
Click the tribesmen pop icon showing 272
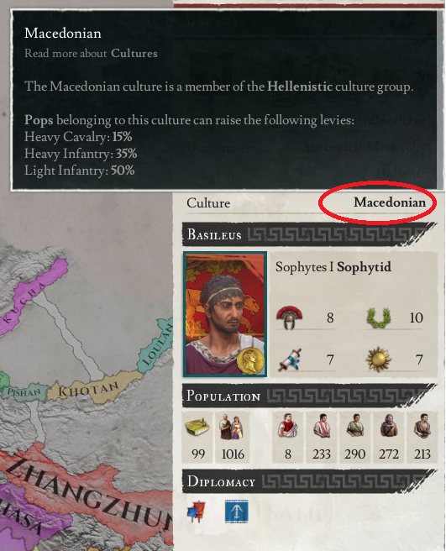[x=389, y=426]
